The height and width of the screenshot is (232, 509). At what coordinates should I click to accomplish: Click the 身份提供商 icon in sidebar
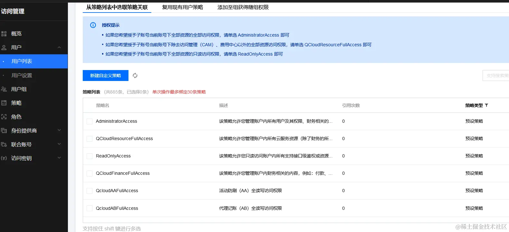(4, 130)
